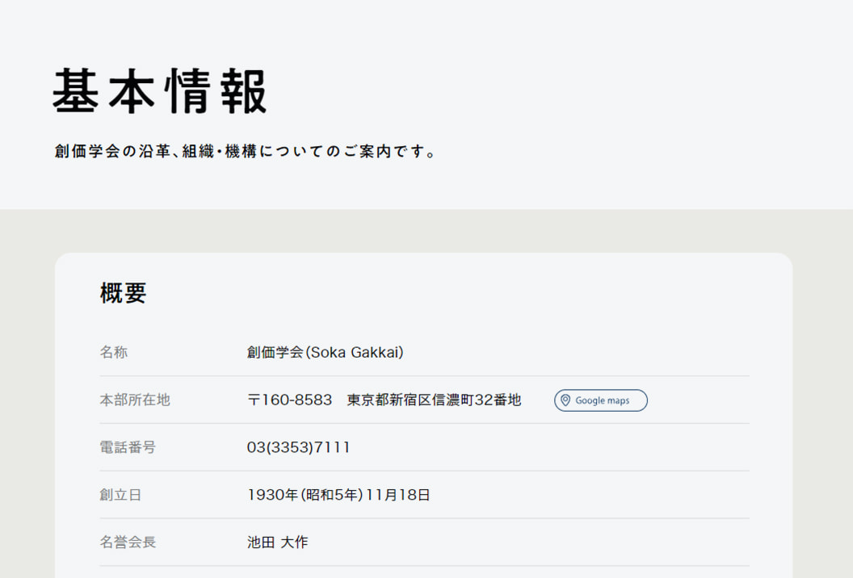The image size is (853, 578).
Task: Click the founding year 1930年
Action: tap(273, 495)
